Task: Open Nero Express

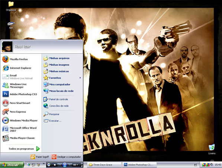Action: pos(14,112)
